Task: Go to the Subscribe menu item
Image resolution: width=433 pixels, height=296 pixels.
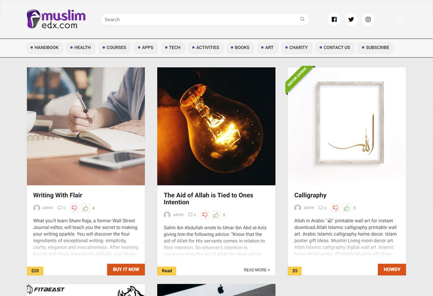Action: pos(376,47)
